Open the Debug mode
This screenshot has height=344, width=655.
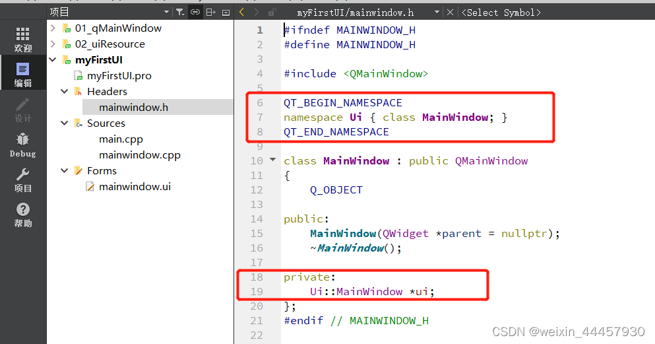[23, 144]
